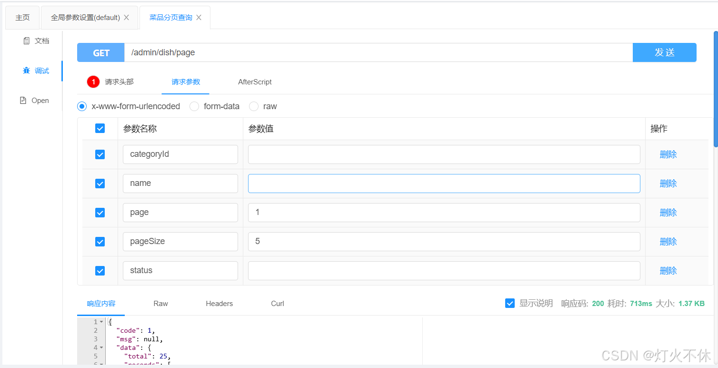The height and width of the screenshot is (368, 718).
Task: Click the name parameter name field
Action: (x=180, y=184)
